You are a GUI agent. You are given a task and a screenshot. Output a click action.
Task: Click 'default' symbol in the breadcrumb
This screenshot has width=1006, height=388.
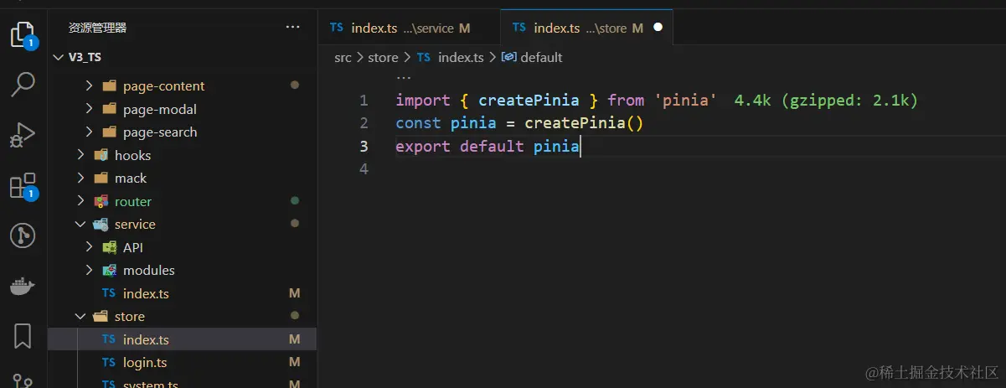542,57
